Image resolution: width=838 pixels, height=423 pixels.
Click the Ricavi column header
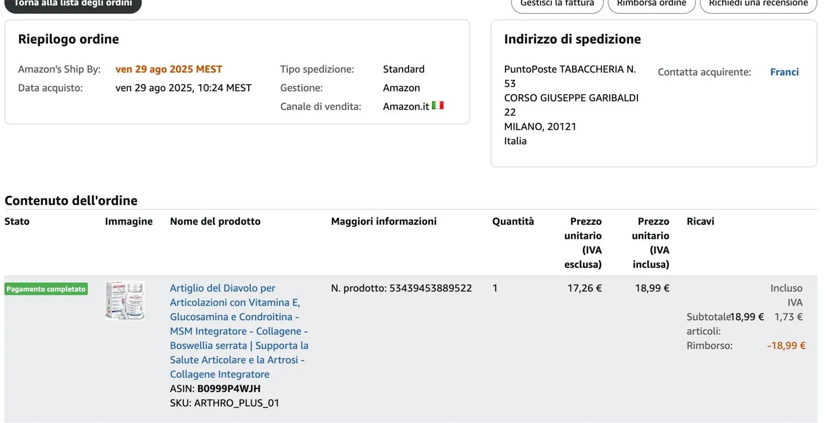pos(700,221)
